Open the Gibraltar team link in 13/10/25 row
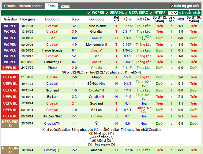 click(96, 31)
